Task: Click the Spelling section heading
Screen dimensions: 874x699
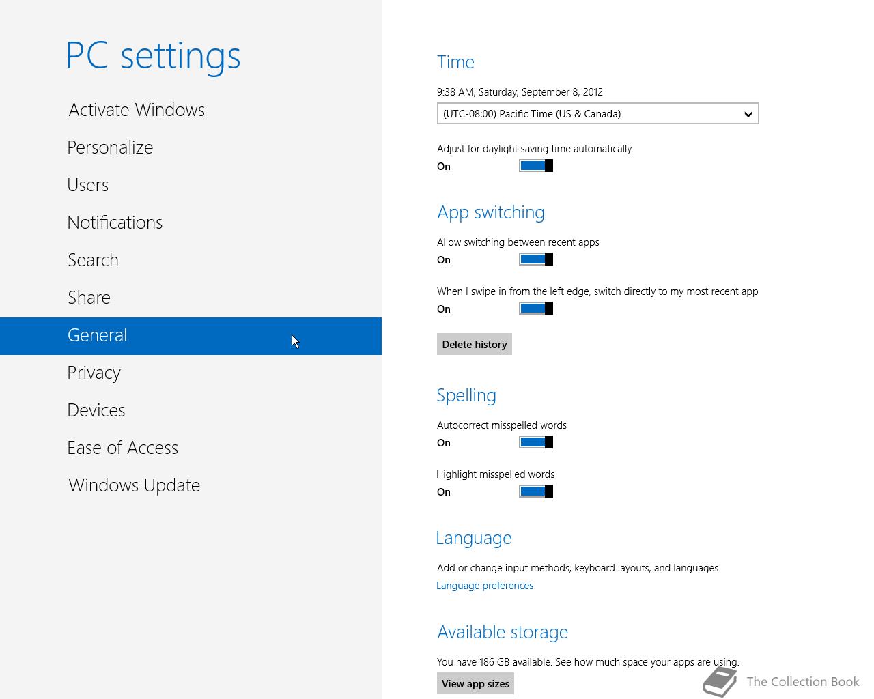Action: pyautogui.click(x=466, y=395)
